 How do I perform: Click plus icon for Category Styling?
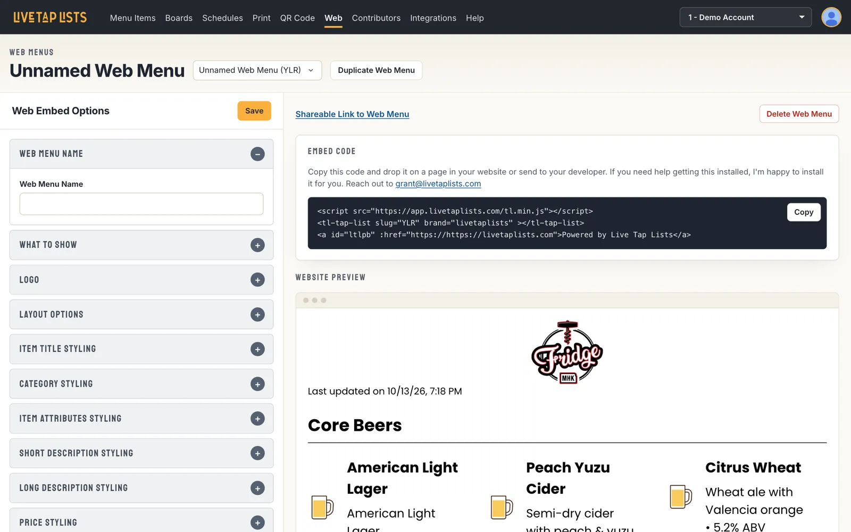[257, 384]
